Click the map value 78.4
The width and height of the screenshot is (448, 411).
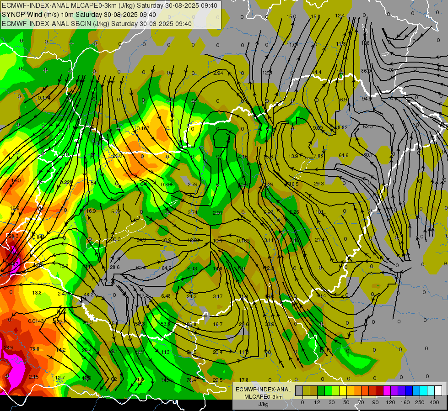coord(191,380)
